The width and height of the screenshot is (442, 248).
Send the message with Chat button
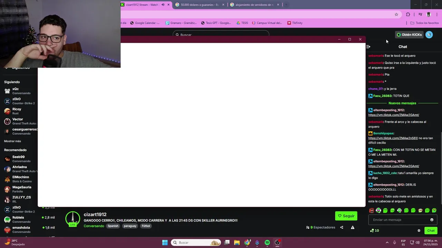pos(431,231)
